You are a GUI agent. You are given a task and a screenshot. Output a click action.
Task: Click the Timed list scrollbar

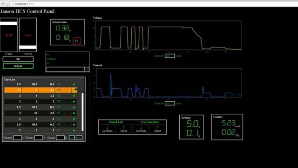point(82,112)
